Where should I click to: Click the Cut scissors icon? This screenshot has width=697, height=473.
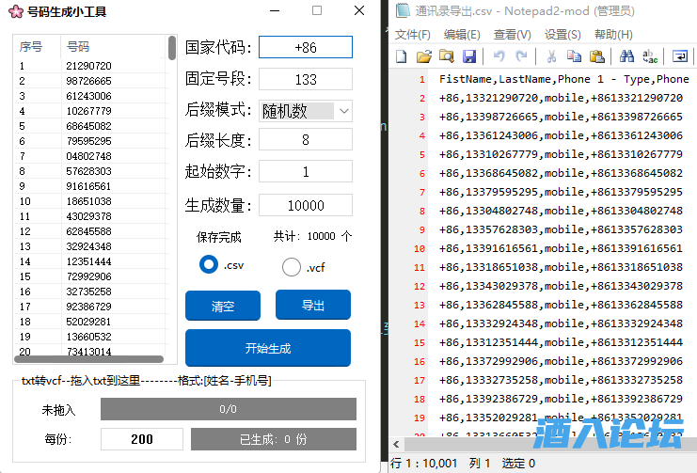(551, 56)
